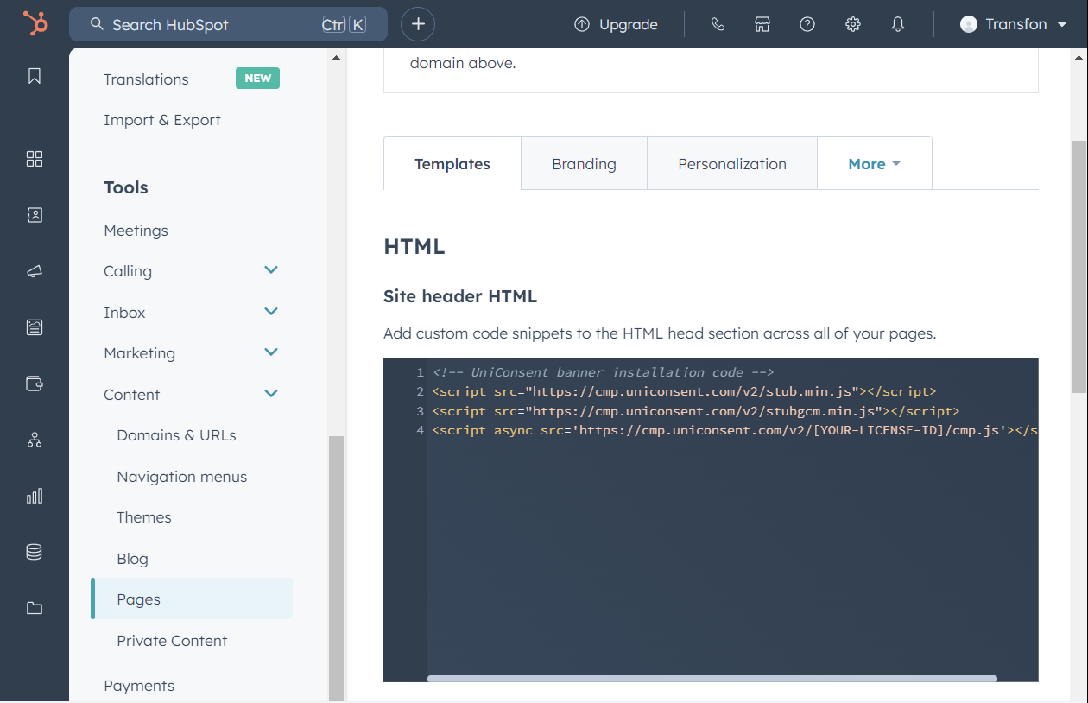Viewport: 1088px width, 703px height.
Task: Click the Upgrade button
Action: [x=616, y=24]
